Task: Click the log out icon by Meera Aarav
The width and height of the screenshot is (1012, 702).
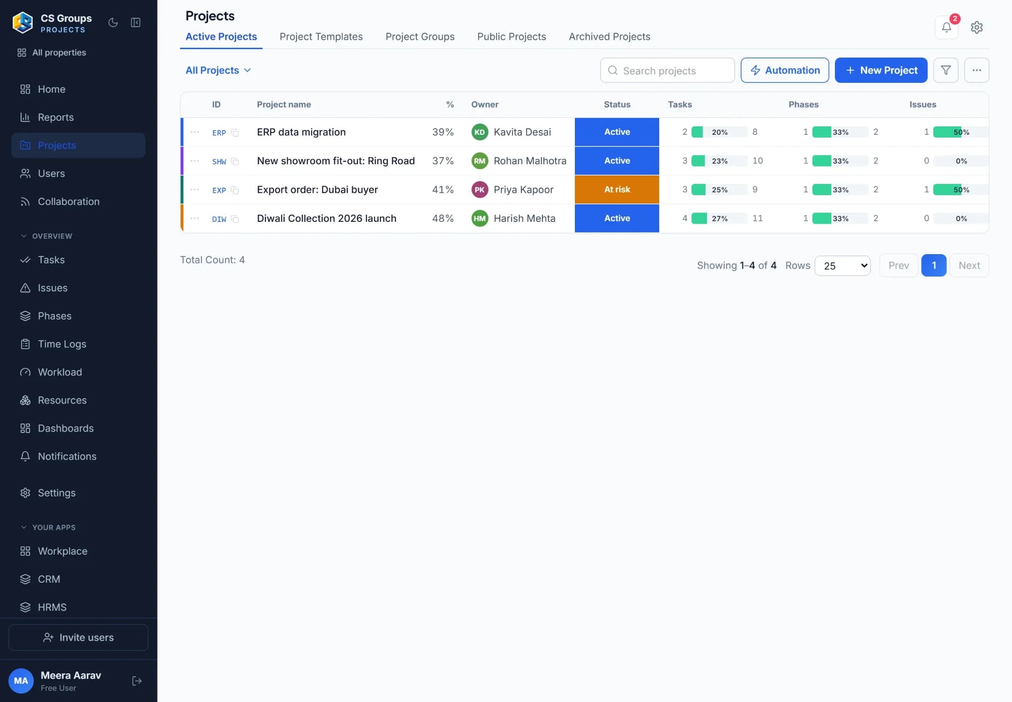Action: tap(137, 681)
